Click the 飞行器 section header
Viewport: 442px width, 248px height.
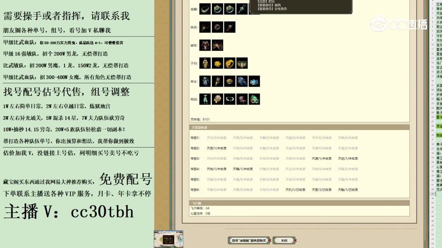tap(299, 203)
